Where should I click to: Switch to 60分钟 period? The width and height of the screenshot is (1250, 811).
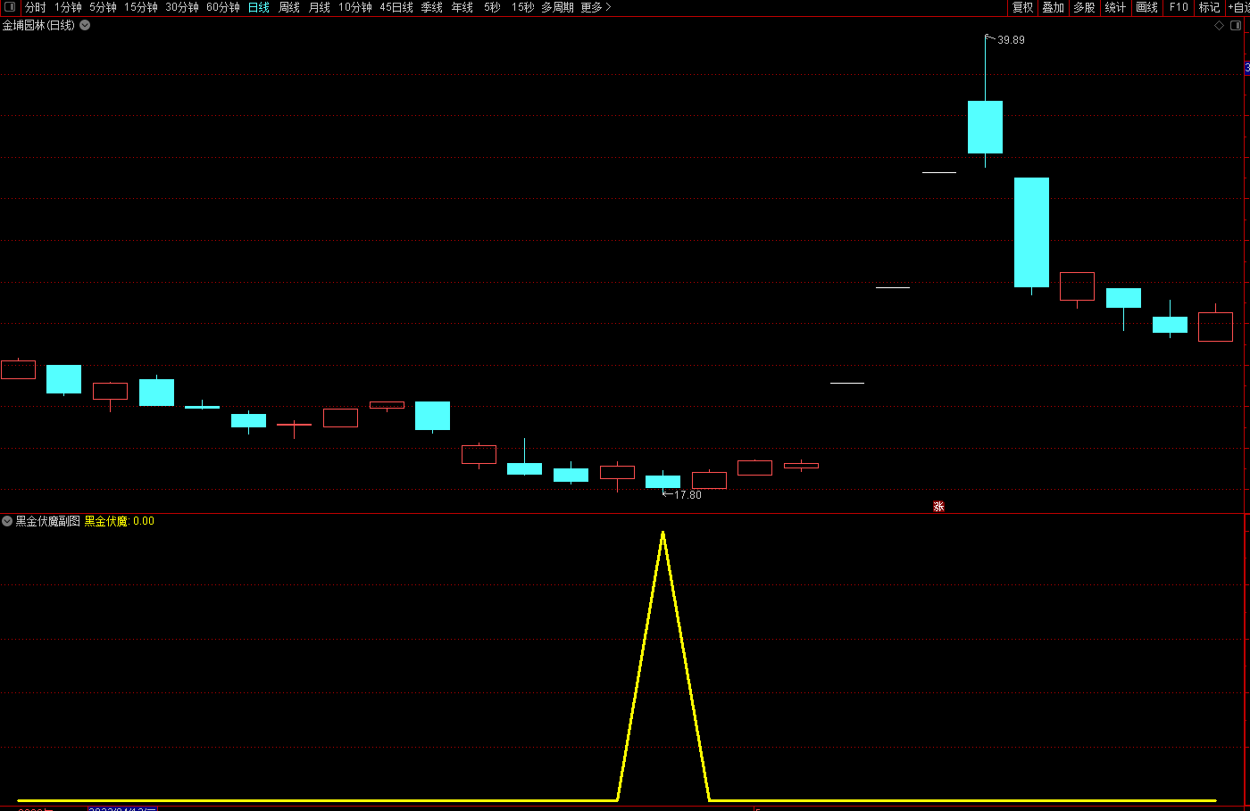[223, 7]
